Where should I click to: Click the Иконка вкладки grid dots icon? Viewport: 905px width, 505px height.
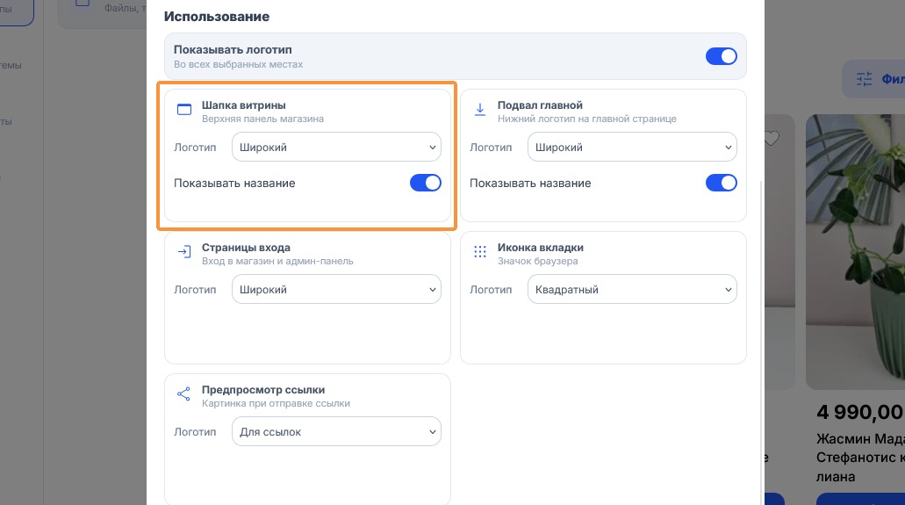[479, 252]
